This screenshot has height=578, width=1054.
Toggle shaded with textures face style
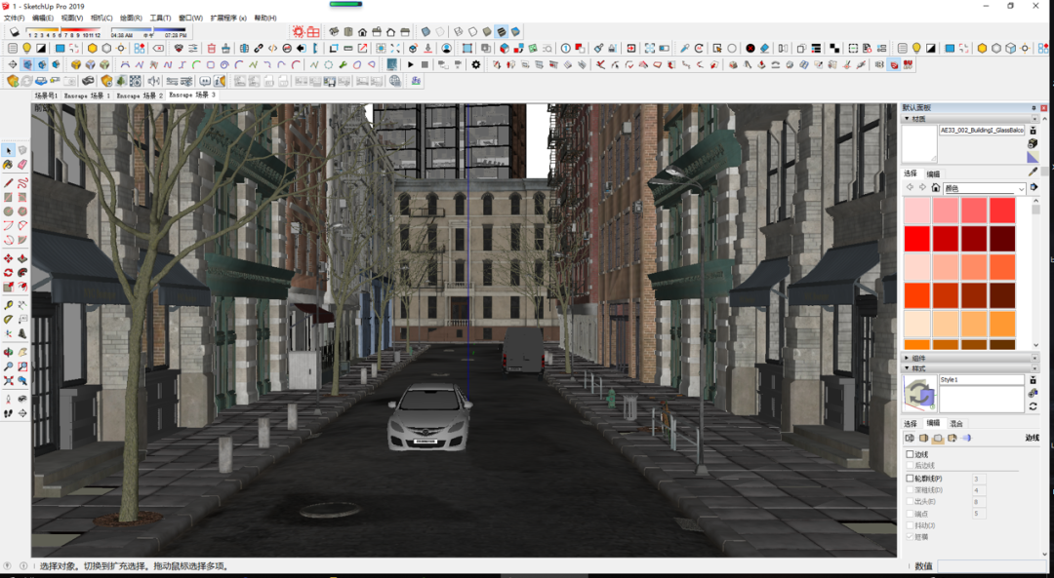pos(501,31)
